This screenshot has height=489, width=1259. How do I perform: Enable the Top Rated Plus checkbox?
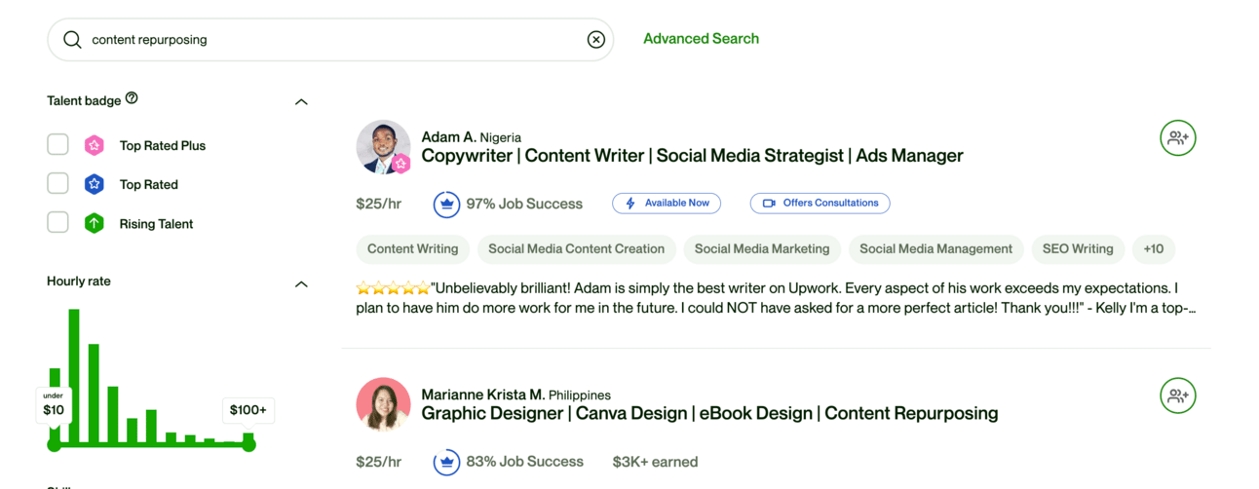pos(58,145)
